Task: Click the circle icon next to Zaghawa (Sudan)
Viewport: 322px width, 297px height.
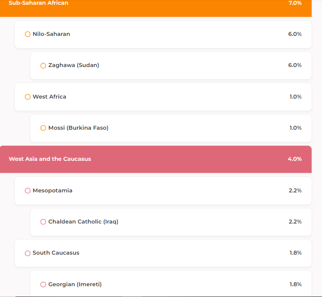Action: point(43,66)
